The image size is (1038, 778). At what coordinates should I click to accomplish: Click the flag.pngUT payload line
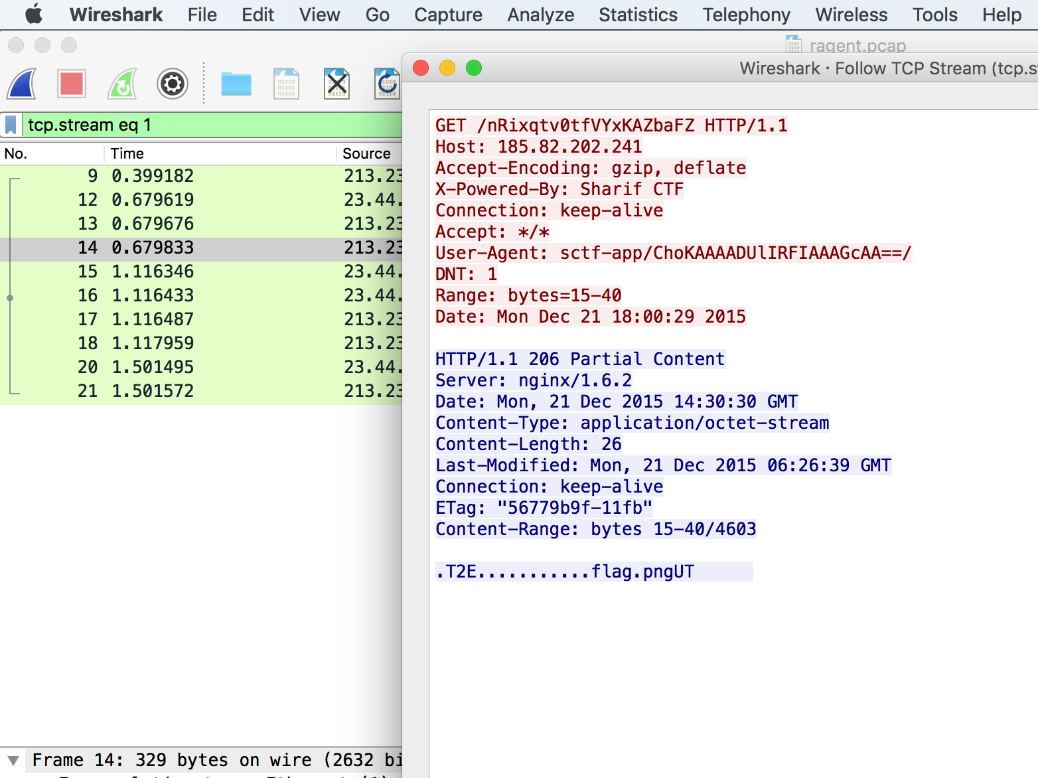[594, 572]
